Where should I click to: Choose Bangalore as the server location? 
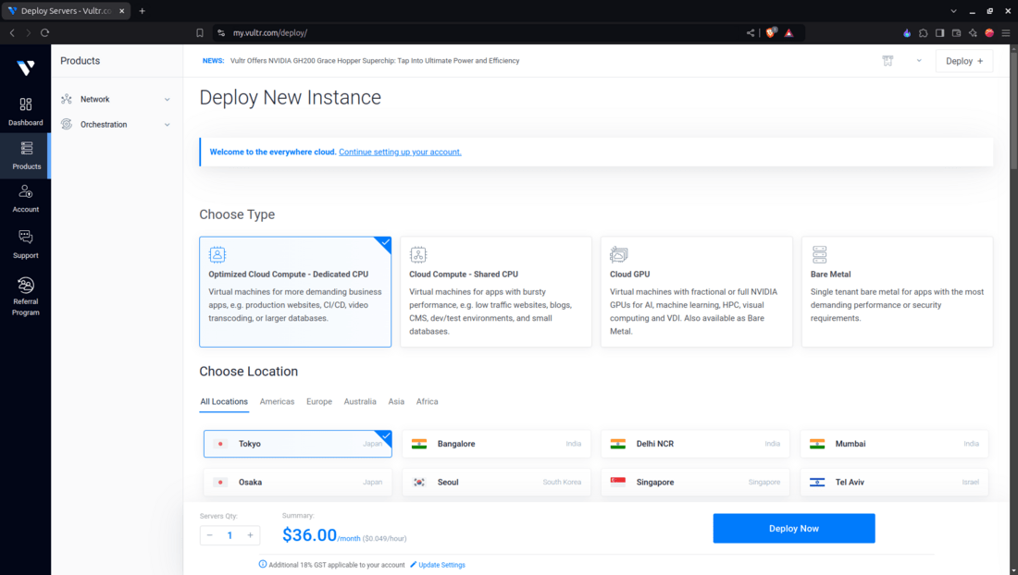pos(496,444)
